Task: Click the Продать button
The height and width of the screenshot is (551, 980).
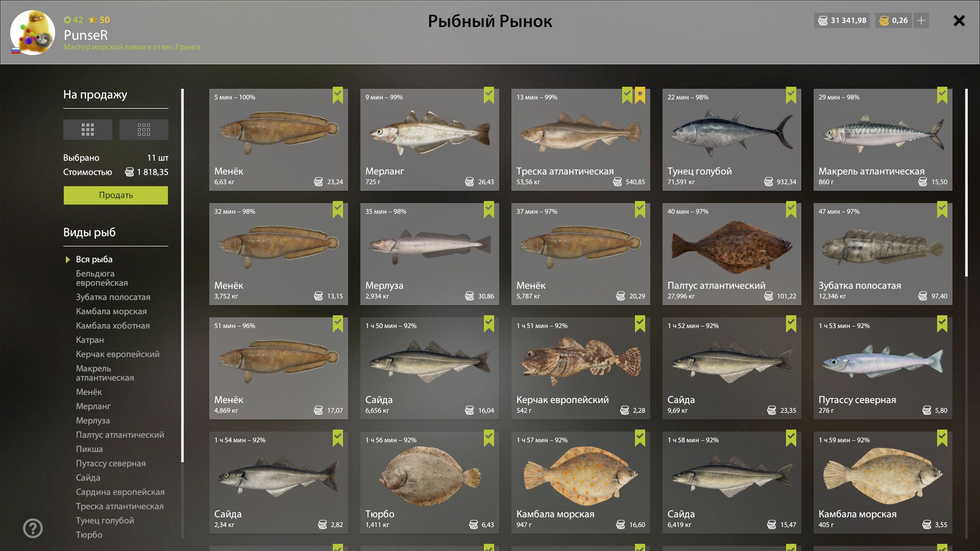Action: click(116, 195)
